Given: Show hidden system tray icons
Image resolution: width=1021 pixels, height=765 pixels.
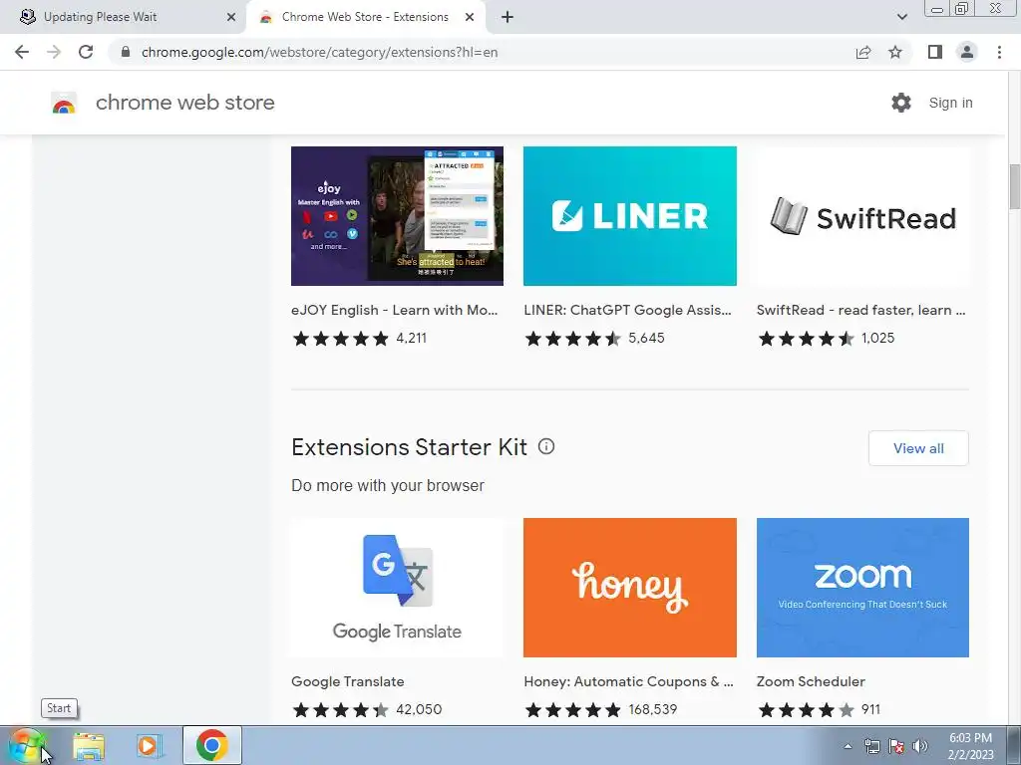Looking at the screenshot, I should tap(848, 746).
